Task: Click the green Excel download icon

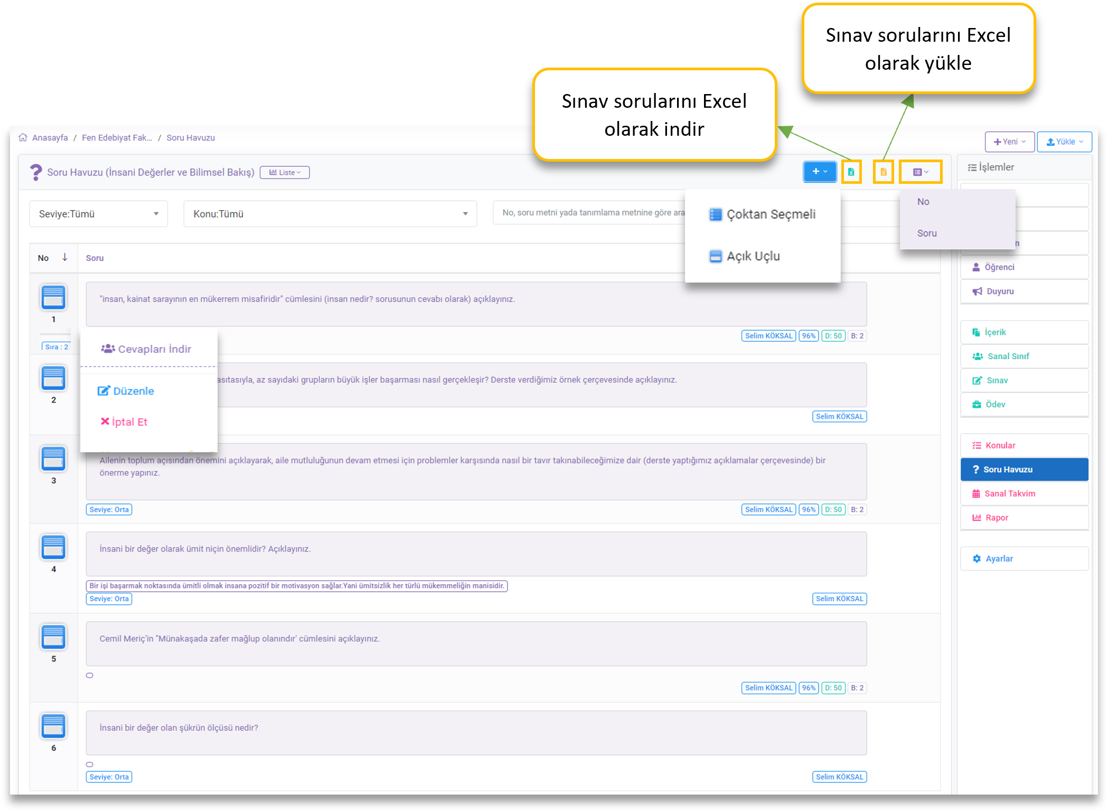Action: coord(851,172)
